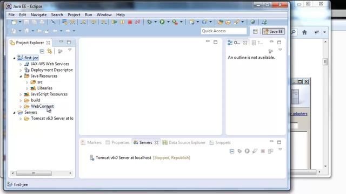346x194 pixels.
Task: Click the New wizard toolbar icon
Action: click(x=14, y=22)
